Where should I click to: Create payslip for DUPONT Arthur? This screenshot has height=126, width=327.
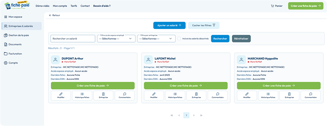(93, 85)
